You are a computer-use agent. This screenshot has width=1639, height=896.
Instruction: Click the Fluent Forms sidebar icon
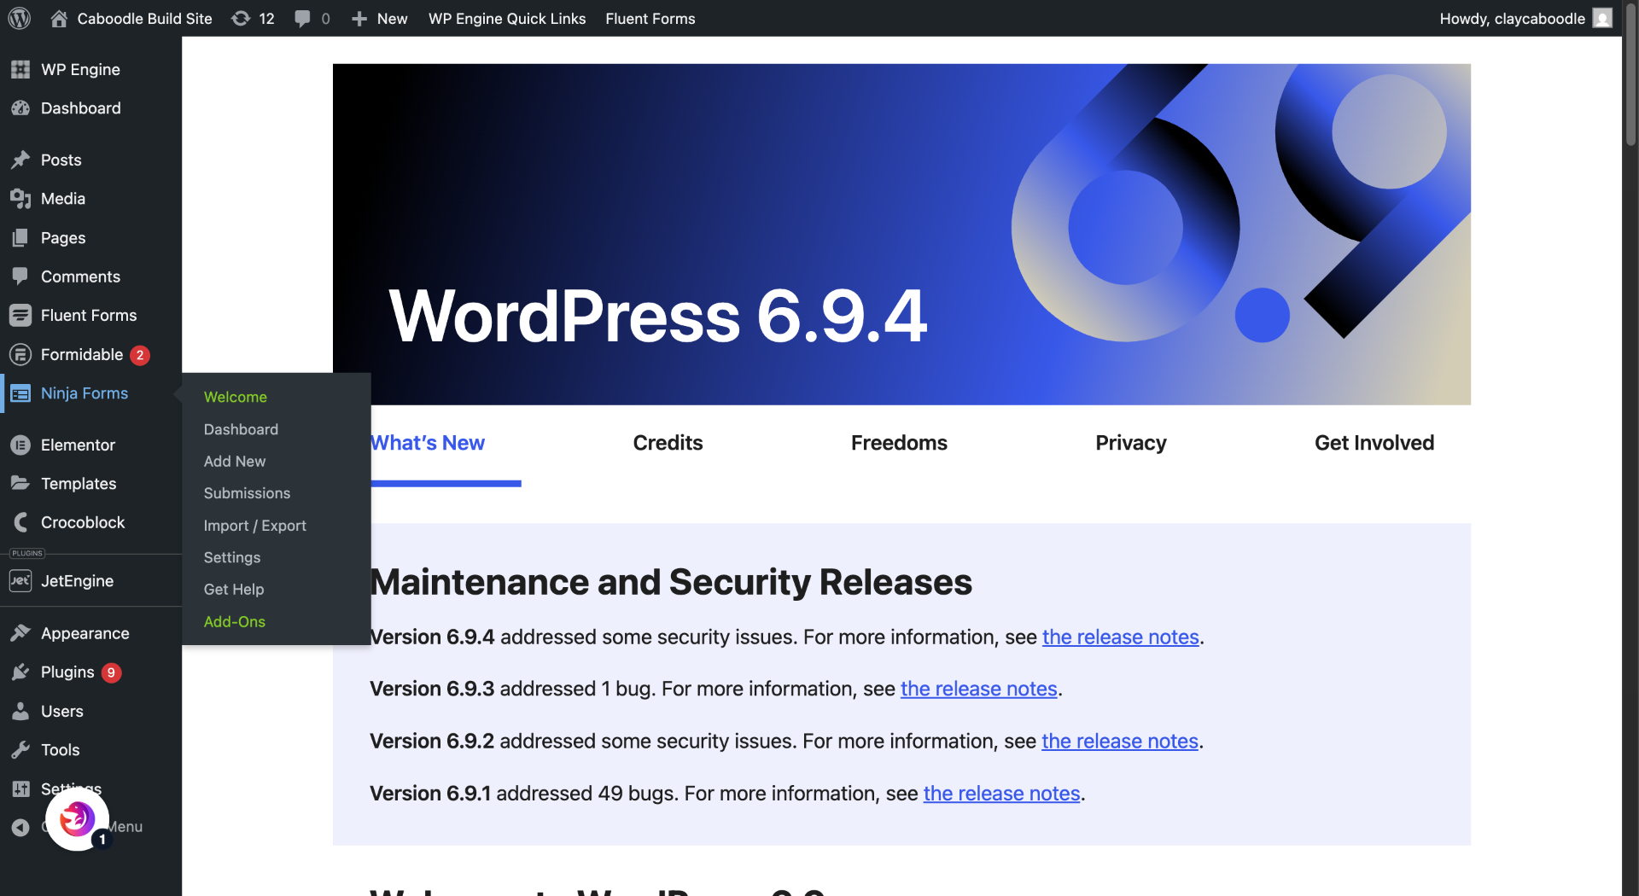[x=20, y=315]
